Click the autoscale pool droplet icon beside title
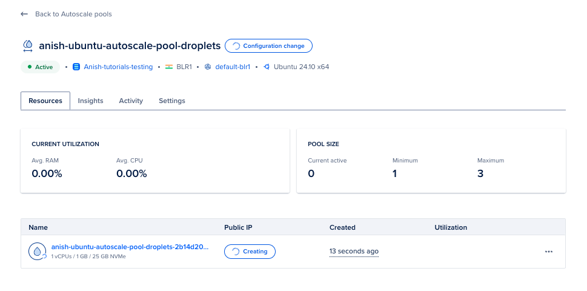Screen dimensions: 587x291 [x=28, y=45]
